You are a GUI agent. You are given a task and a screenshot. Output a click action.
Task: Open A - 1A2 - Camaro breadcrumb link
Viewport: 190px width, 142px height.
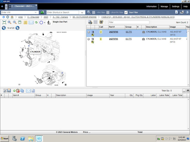[x=60, y=17]
